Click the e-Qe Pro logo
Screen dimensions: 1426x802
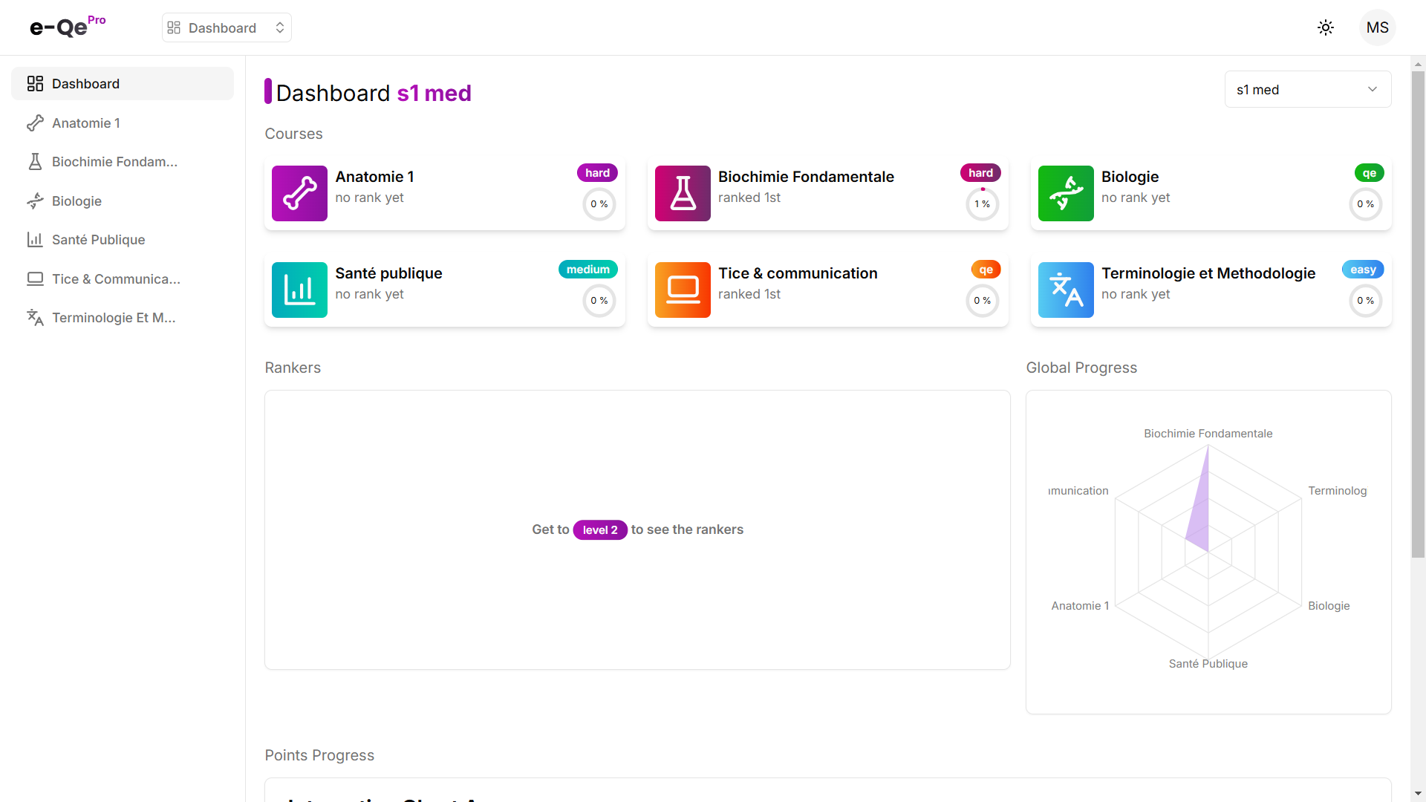pos(67,27)
